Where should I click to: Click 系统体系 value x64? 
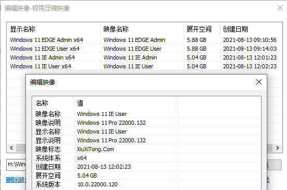pos(82,158)
